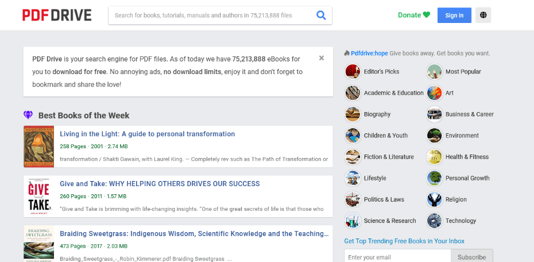Click the Living in the Light cover thumbnail

39,147
